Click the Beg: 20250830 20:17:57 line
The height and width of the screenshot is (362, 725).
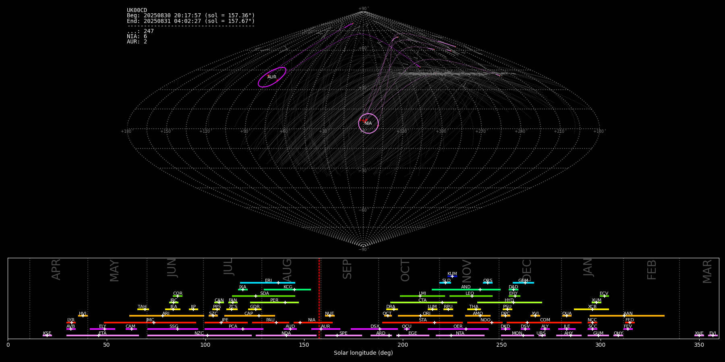coord(191,16)
